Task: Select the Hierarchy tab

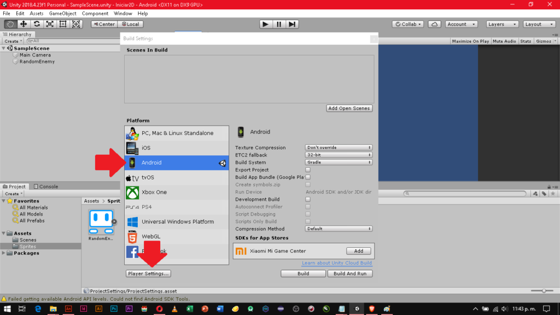Action: point(17,34)
